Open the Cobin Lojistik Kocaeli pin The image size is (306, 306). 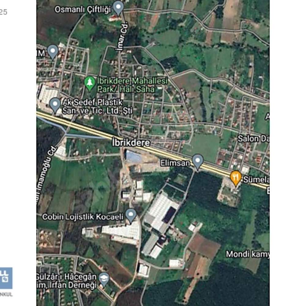[x=131, y=216]
